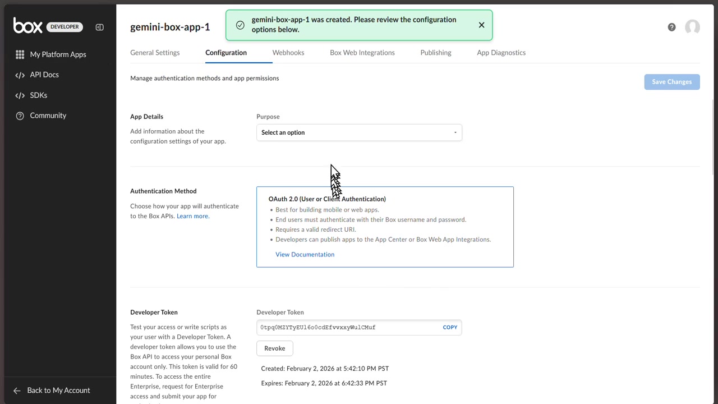Open the View Documentation link
Viewport: 718px width, 404px height.
305,255
